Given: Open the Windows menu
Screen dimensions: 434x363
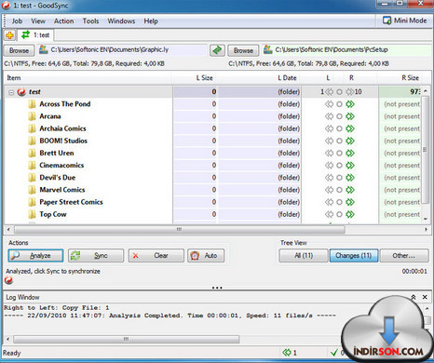Looking at the screenshot, I should (121, 21).
